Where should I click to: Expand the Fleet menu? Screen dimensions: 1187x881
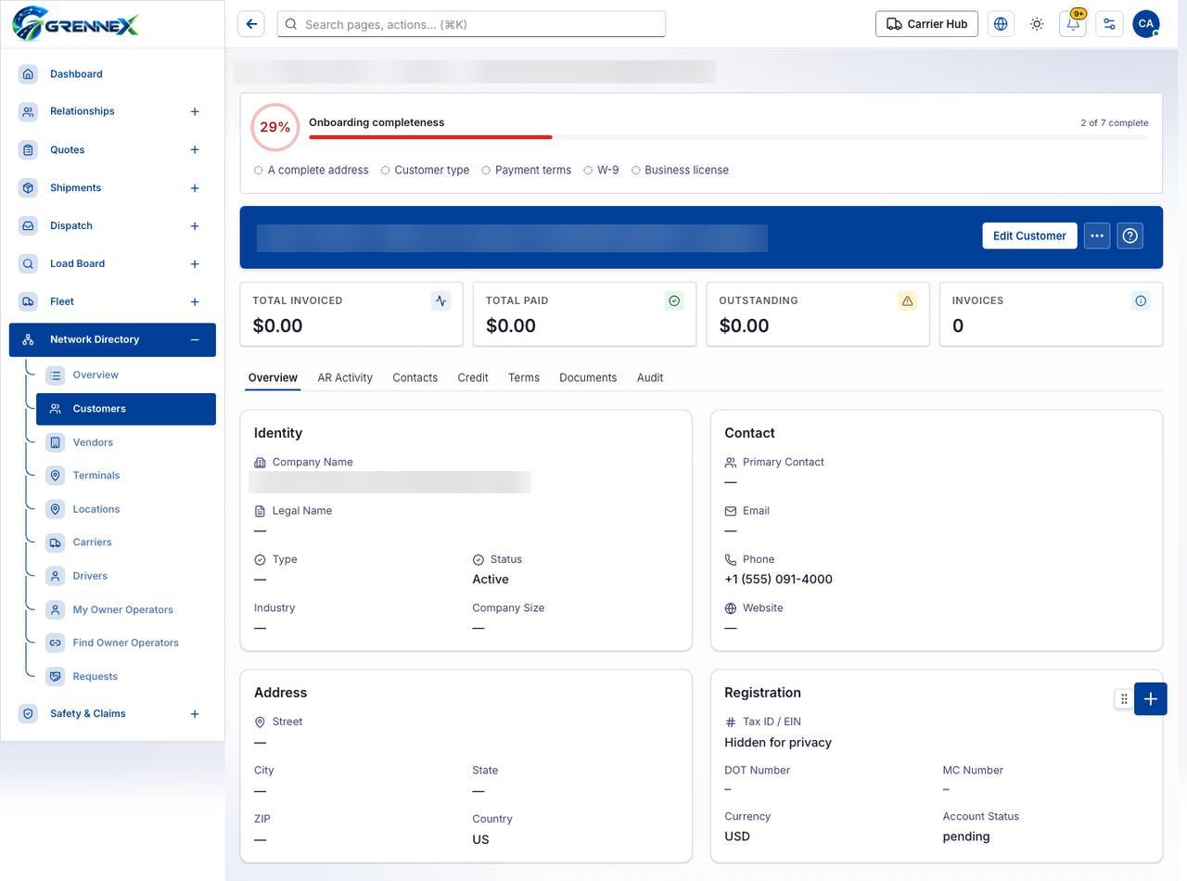click(195, 302)
